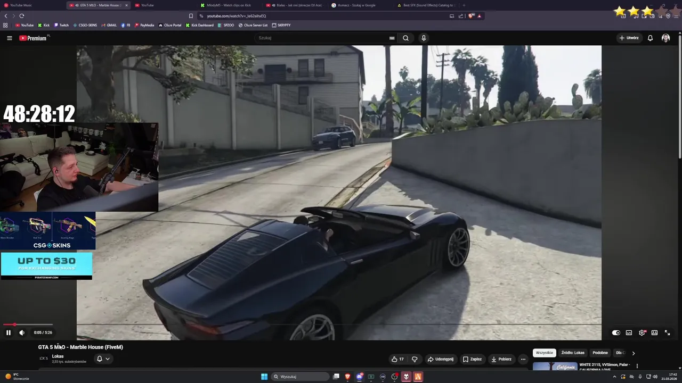Toggle subtitles in video player
The width and height of the screenshot is (682, 383).
[x=629, y=332]
